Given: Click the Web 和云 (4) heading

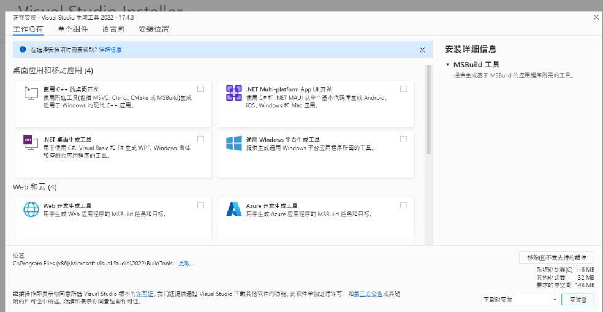Looking at the screenshot, I should point(35,187).
